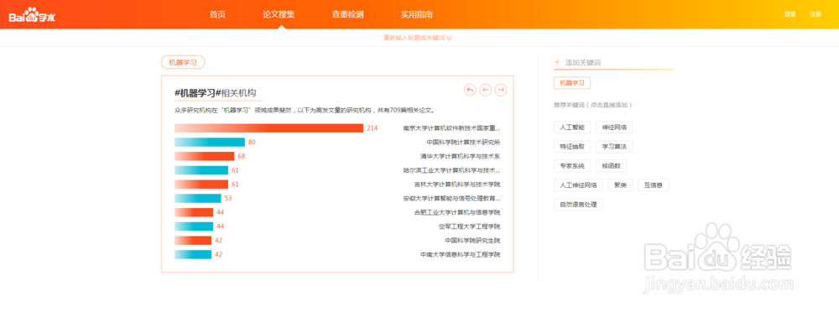839x312 pixels.
Task: Click the plus icon beside 添加关键词
Action: click(x=557, y=63)
